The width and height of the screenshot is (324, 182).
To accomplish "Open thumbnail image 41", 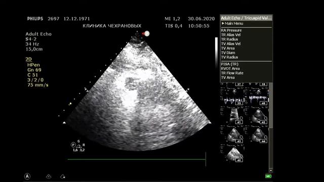I will click(233, 115).
